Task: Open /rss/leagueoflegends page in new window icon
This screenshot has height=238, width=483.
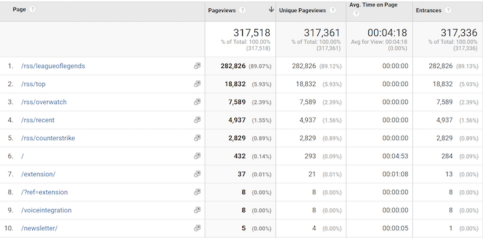Action: [x=197, y=66]
